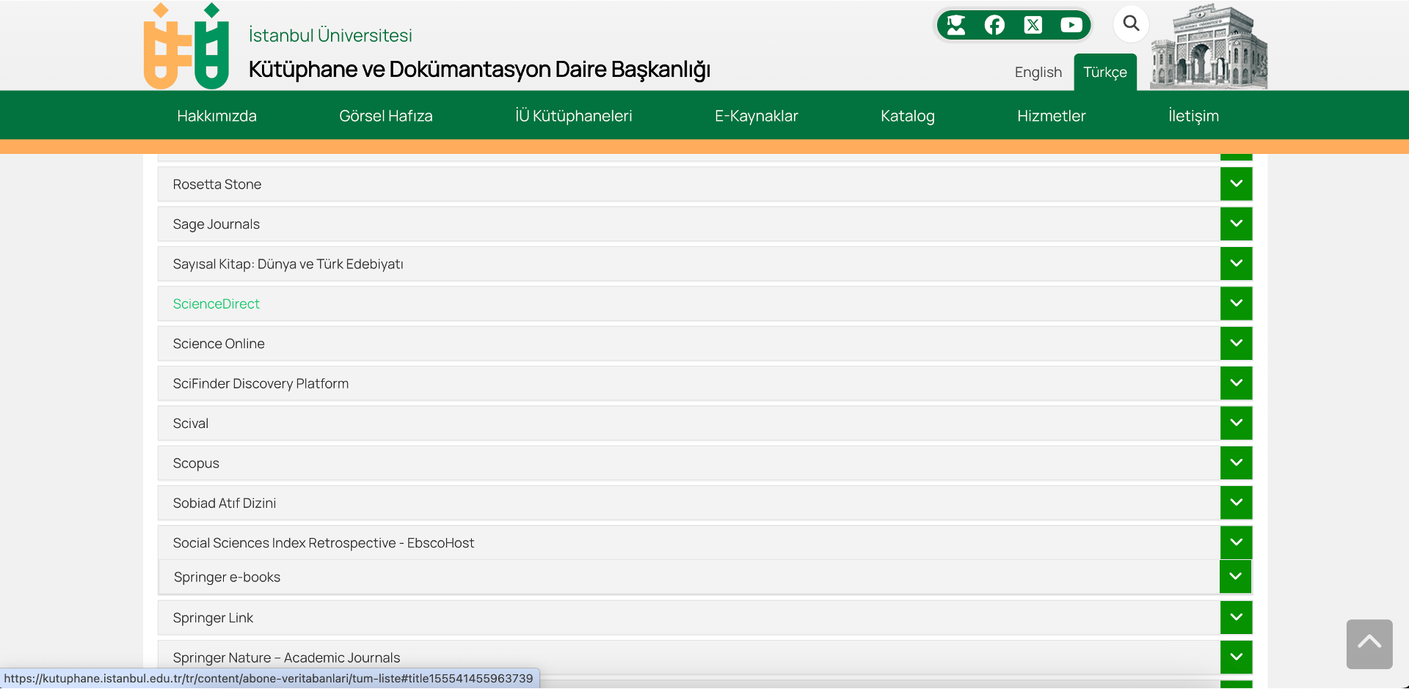Expand Springer Nature Academic Journals chevron
The height and width of the screenshot is (689, 1409).
[1236, 657]
